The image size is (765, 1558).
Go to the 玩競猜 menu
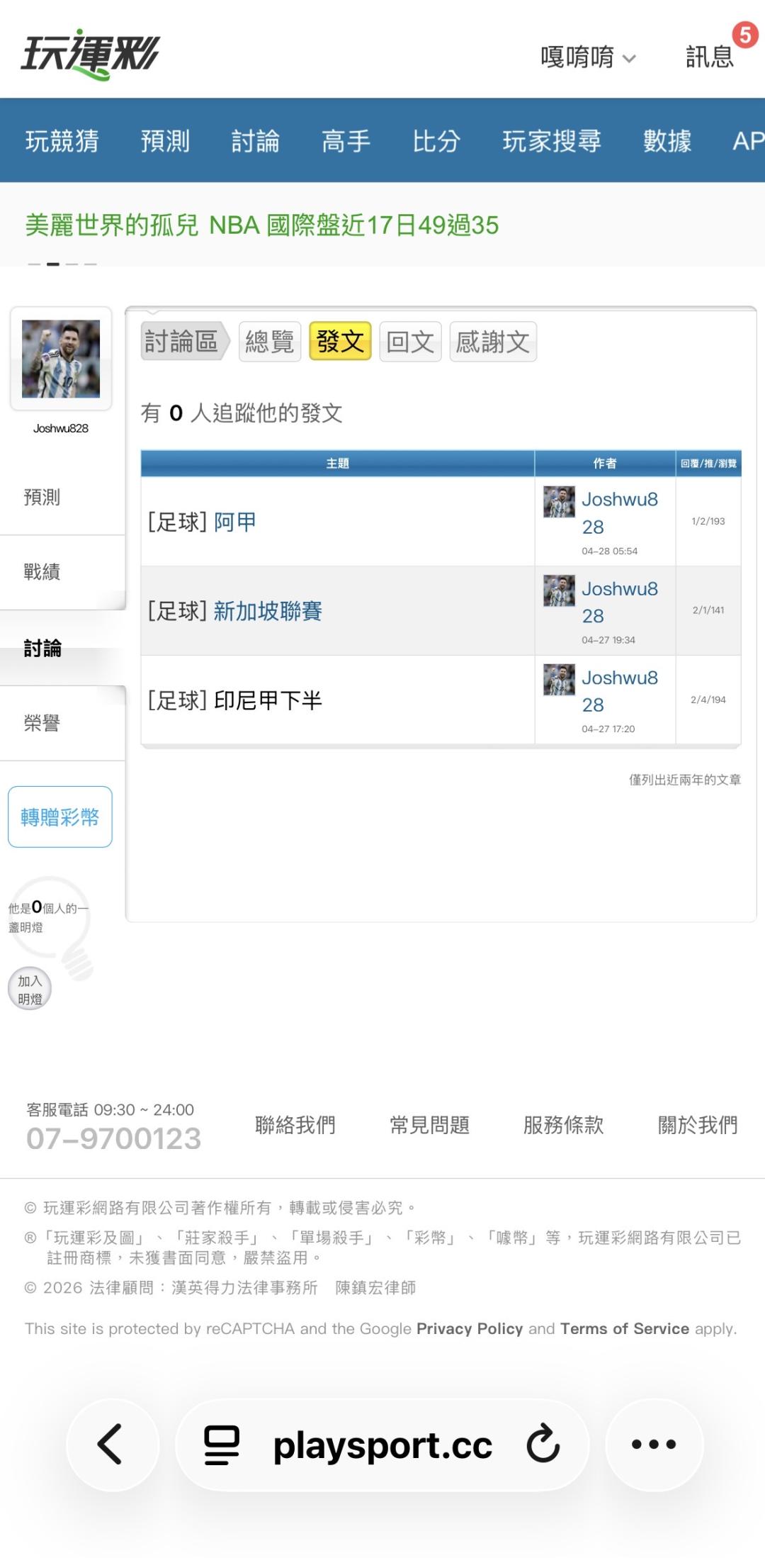pos(62,140)
